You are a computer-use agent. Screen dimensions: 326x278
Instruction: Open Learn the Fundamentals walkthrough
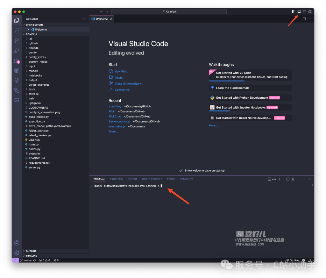coord(250,88)
